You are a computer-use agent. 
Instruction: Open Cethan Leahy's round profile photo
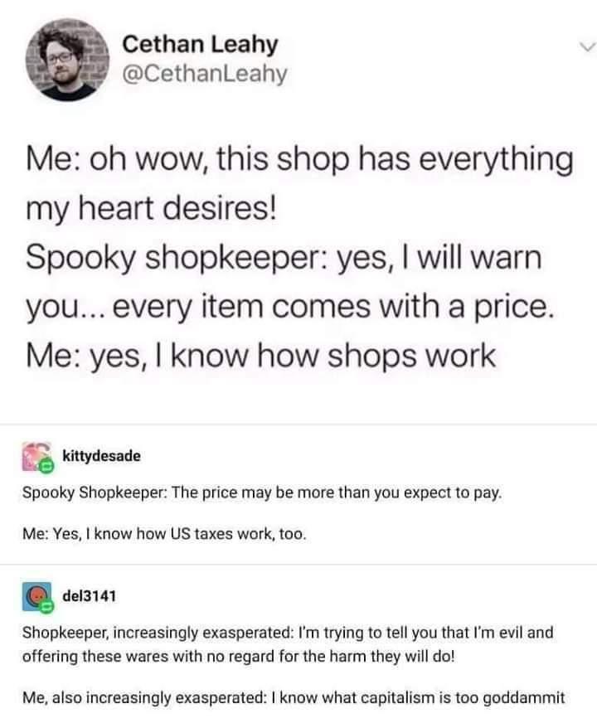point(67,60)
